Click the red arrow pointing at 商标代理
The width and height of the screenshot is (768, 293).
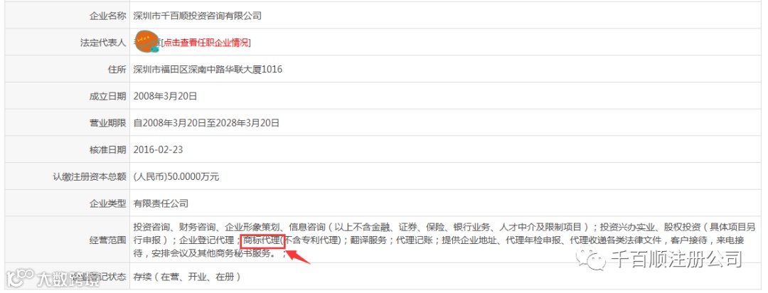(x=298, y=256)
